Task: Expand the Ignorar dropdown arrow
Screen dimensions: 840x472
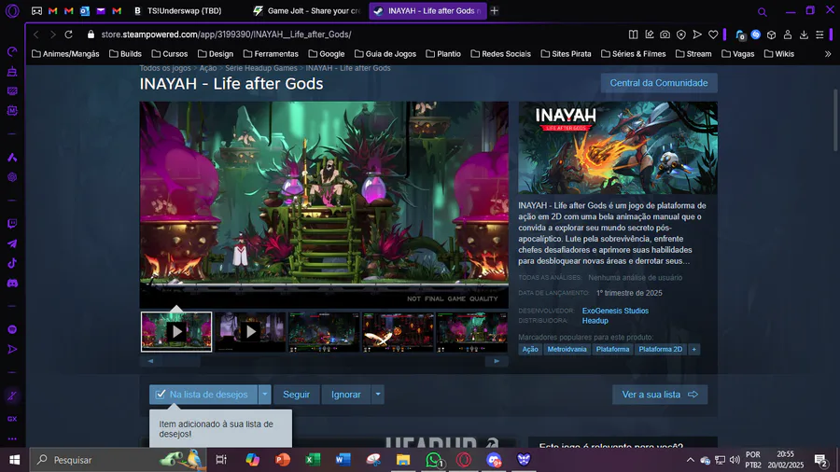Action: click(x=378, y=395)
